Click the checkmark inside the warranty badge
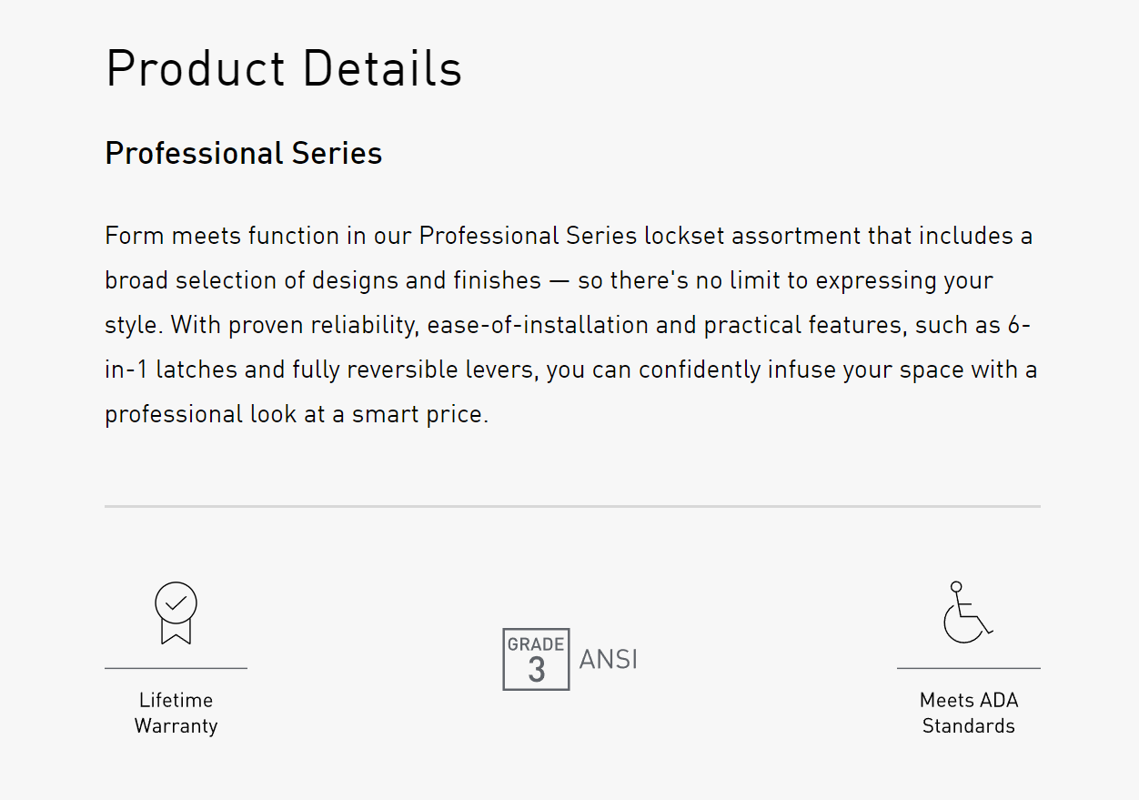Screen dimensions: 1139x800 [x=176, y=602]
